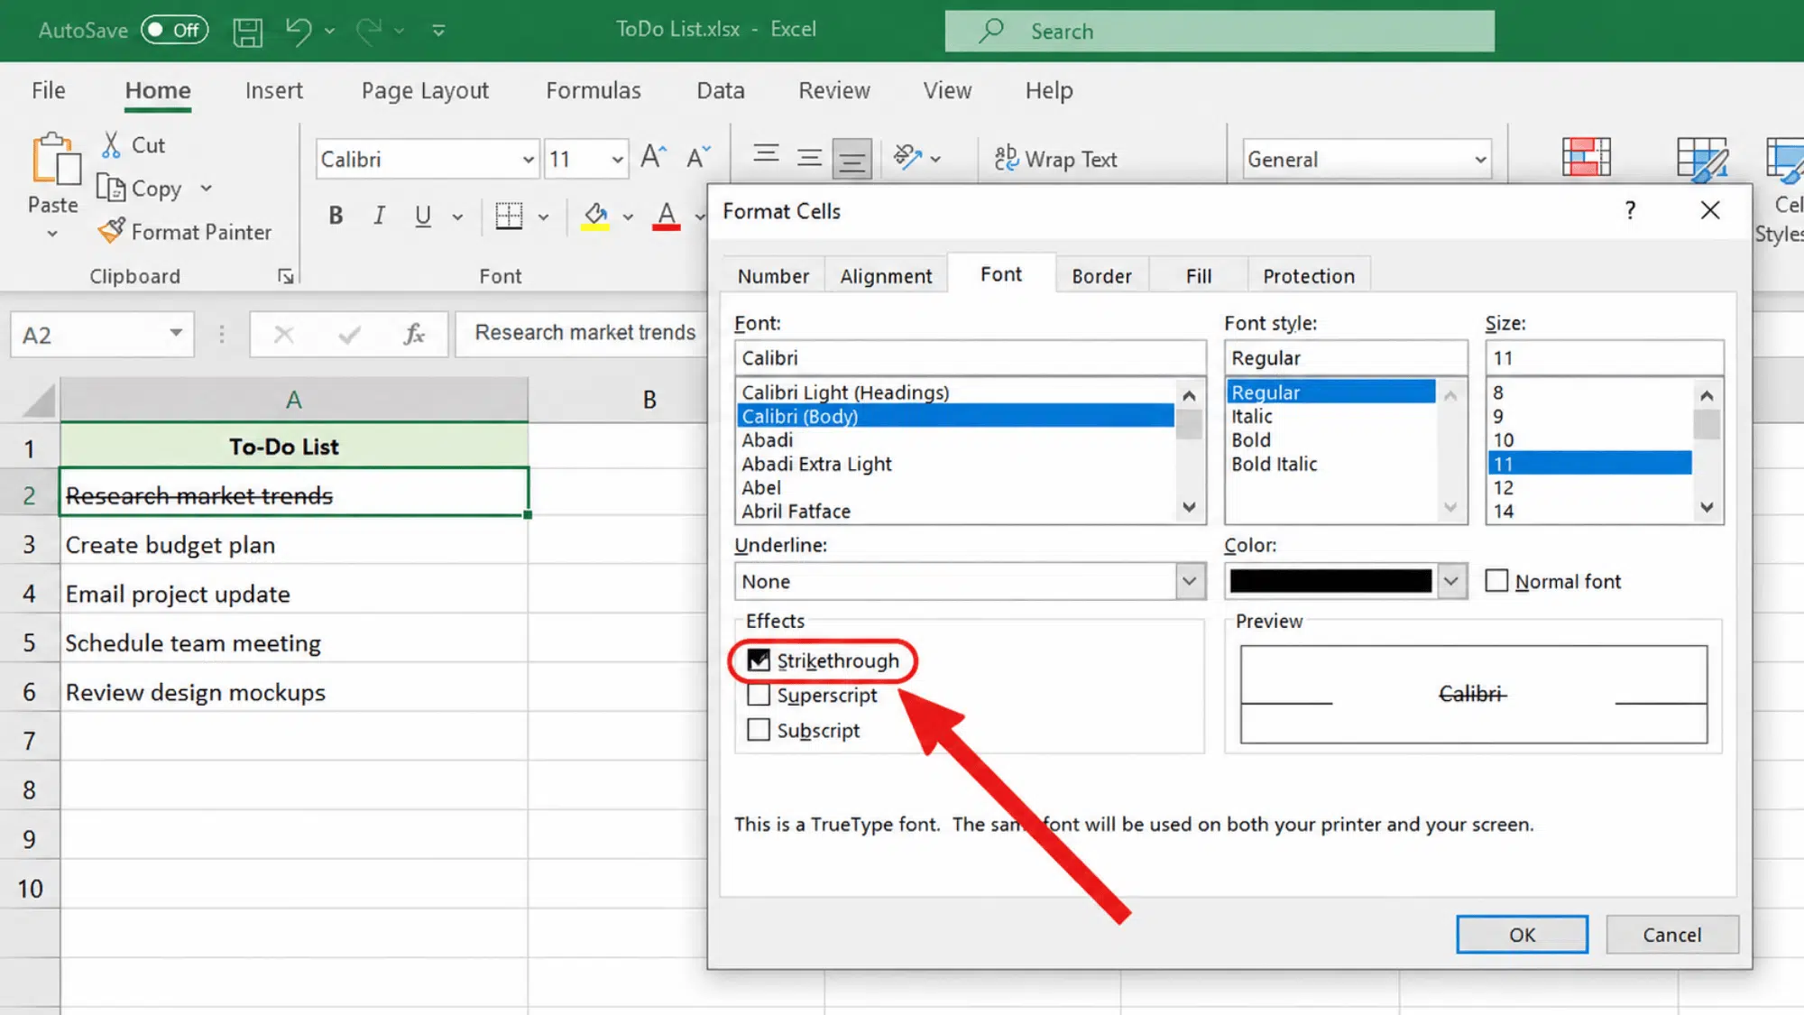Image resolution: width=1804 pixels, height=1015 pixels.
Task: Open the File menu
Action: click(49, 90)
